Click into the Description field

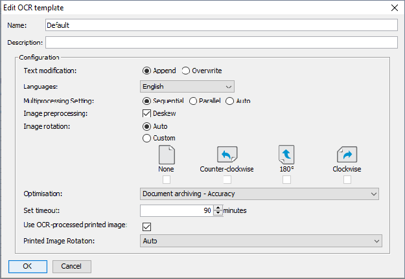[x=222, y=42]
